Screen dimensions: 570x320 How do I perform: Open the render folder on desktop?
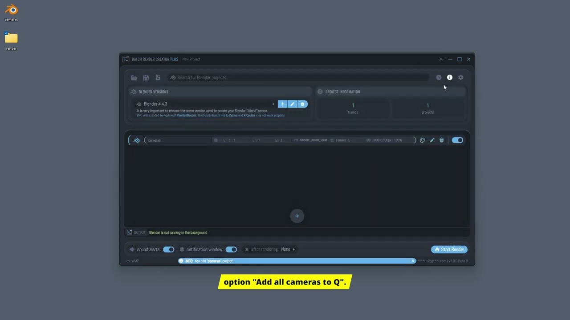tap(12, 41)
